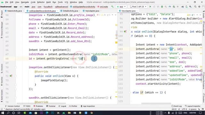Open the Terminal tool window
Image resolution: width=205 pixels, height=115 pixels.
click(x=51, y=106)
